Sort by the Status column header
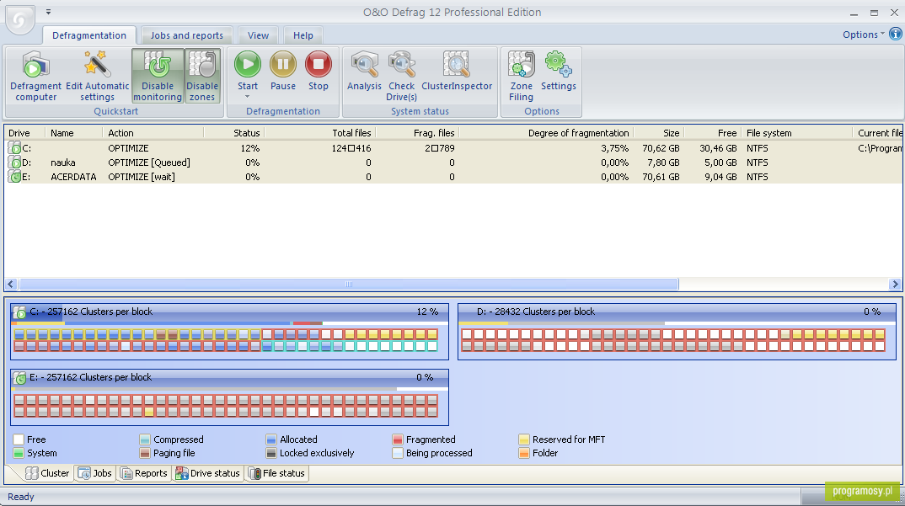The width and height of the screenshot is (905, 506). (233, 133)
